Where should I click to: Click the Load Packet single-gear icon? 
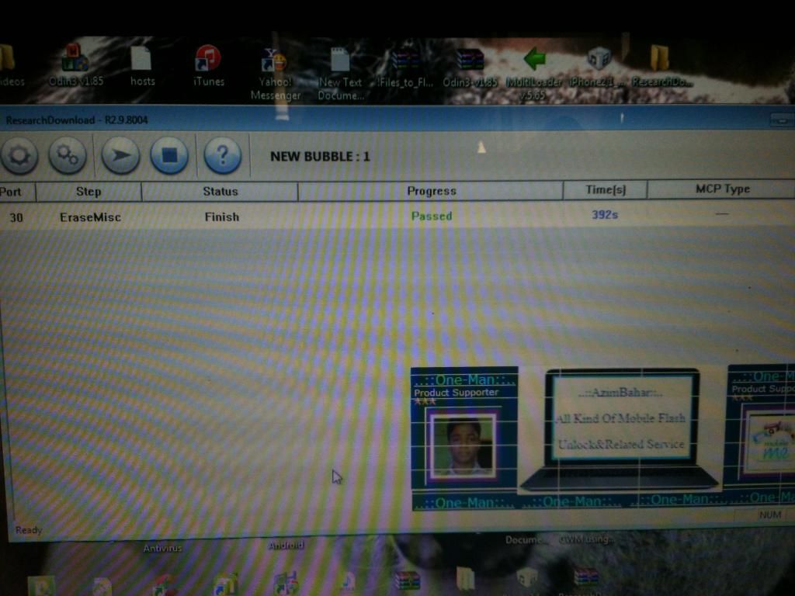(x=19, y=155)
